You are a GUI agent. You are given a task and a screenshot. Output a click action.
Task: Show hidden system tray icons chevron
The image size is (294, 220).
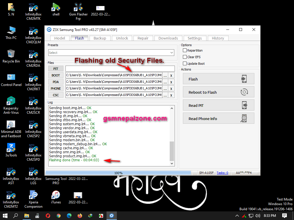(x=237, y=216)
